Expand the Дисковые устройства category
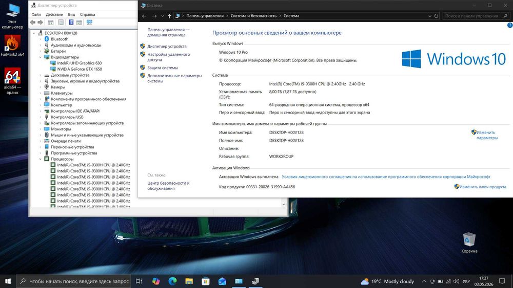 tap(40, 75)
